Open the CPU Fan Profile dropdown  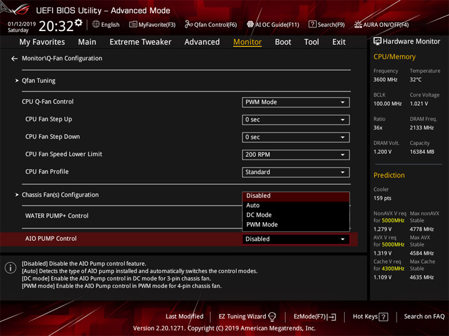(296, 172)
